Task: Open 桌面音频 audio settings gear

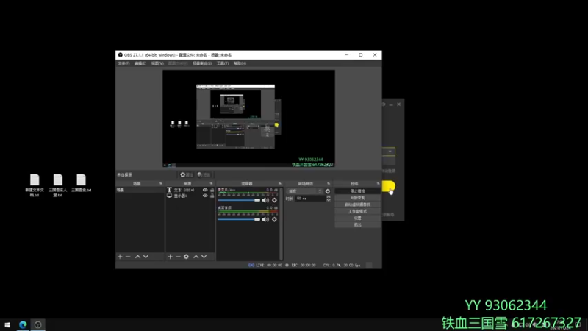Action: (x=274, y=219)
